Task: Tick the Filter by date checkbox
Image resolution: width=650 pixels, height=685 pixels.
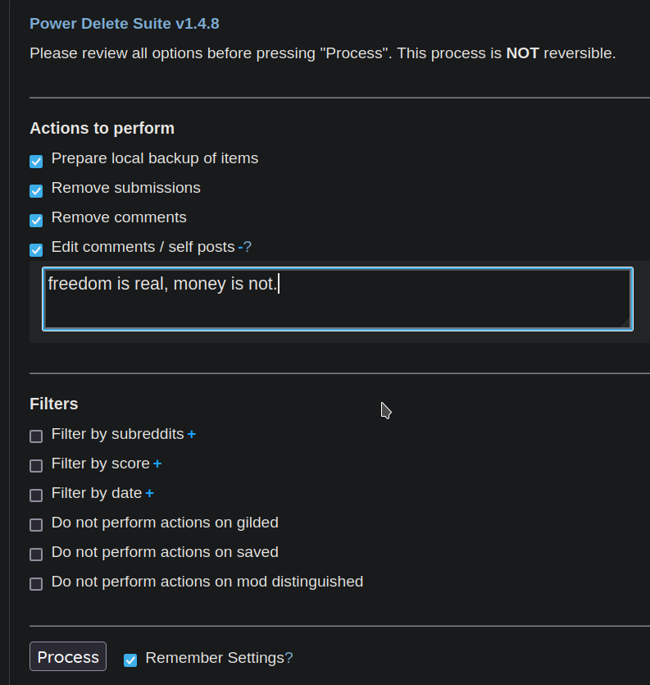Action: click(36, 495)
